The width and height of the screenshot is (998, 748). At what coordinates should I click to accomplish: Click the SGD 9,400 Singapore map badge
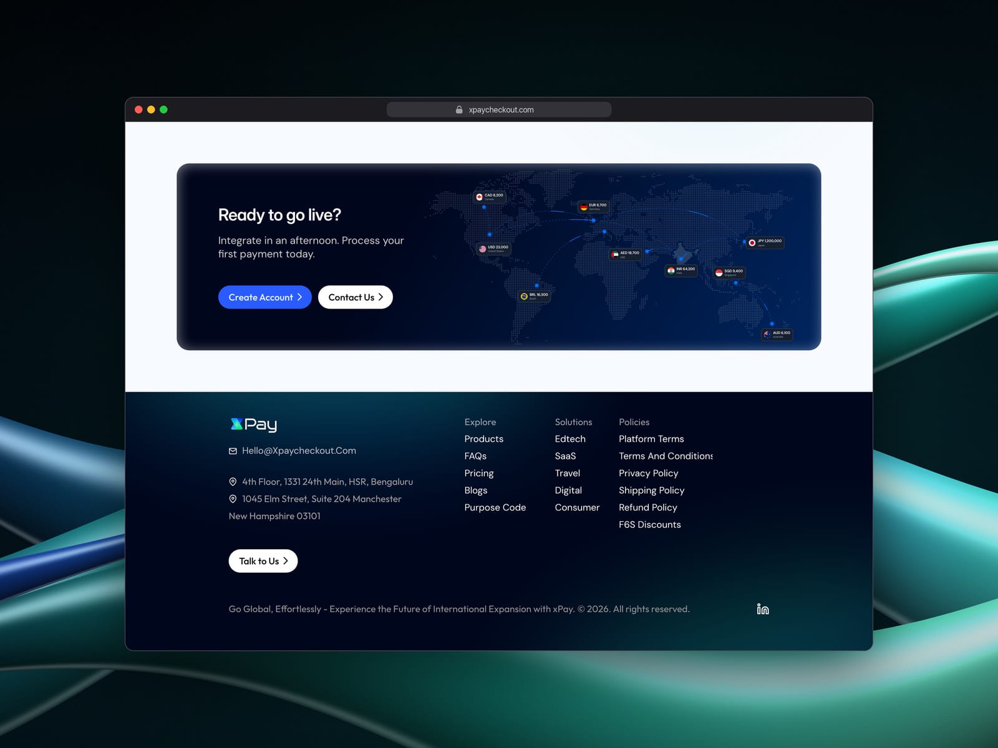coord(729,272)
